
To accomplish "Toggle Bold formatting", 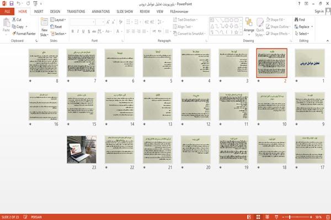I will 73,31.
